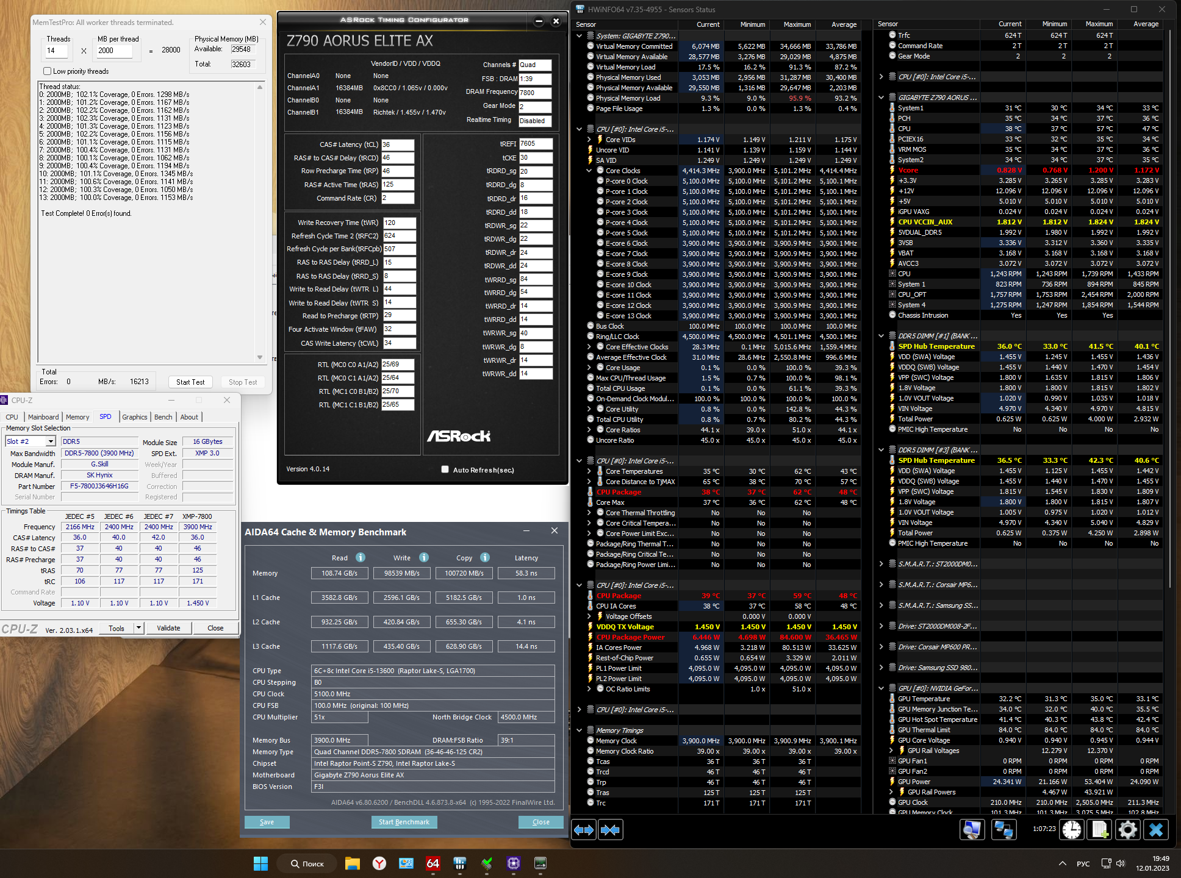Click HWiNFO collapse columns arrows button
This screenshot has height=878, width=1181.
tap(611, 830)
